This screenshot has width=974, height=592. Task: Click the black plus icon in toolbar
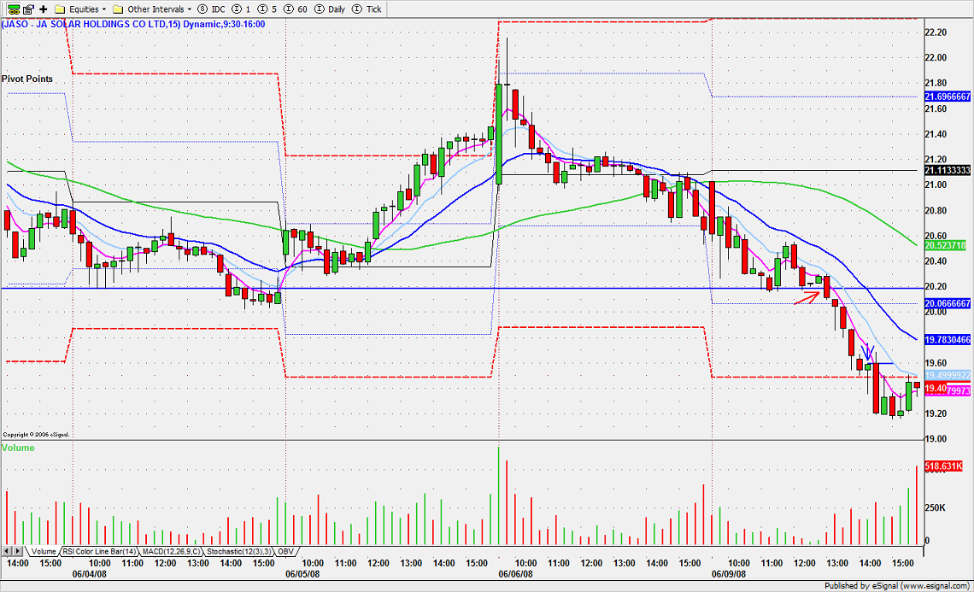pos(44,9)
